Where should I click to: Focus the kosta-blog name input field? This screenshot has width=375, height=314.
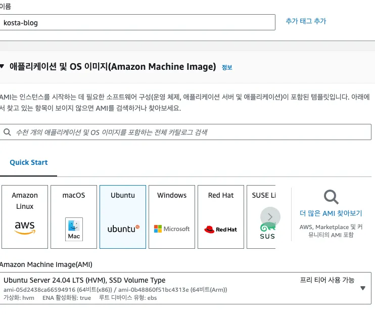point(137,22)
